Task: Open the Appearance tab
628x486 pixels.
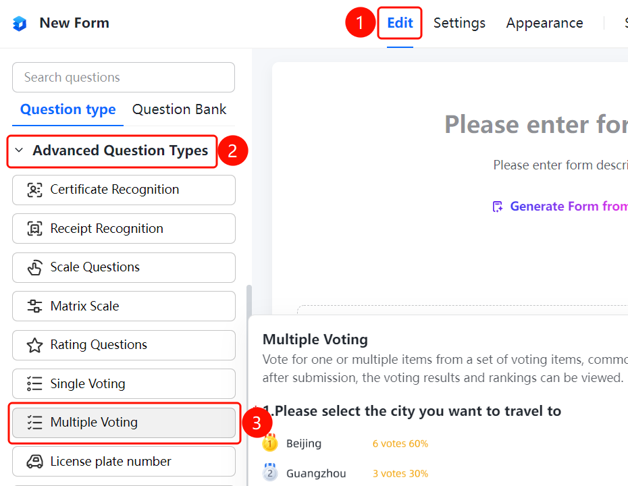Action: [545, 23]
